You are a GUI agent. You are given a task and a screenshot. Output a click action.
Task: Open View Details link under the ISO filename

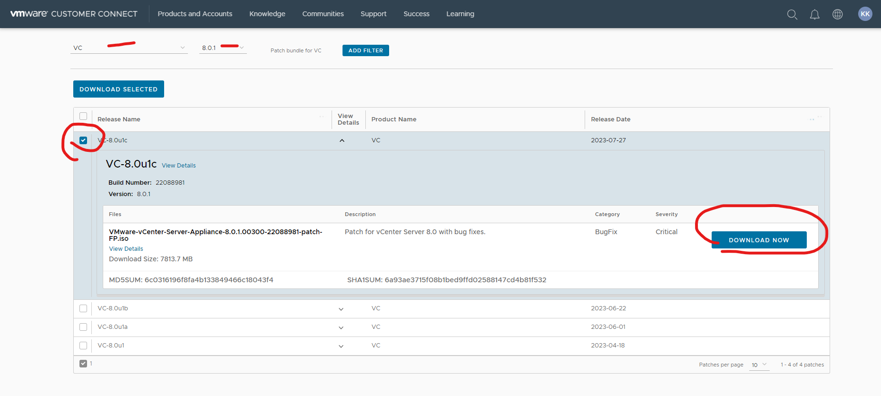click(x=126, y=249)
